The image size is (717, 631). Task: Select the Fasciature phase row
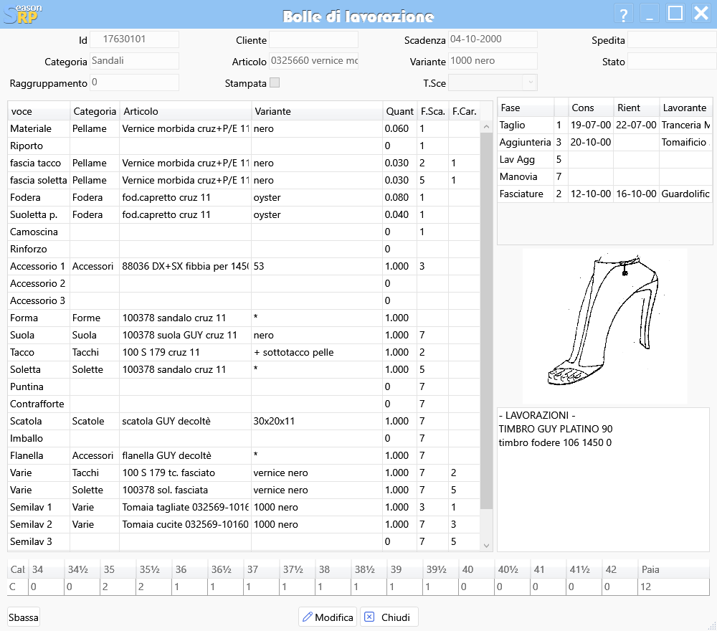pyautogui.click(x=605, y=194)
